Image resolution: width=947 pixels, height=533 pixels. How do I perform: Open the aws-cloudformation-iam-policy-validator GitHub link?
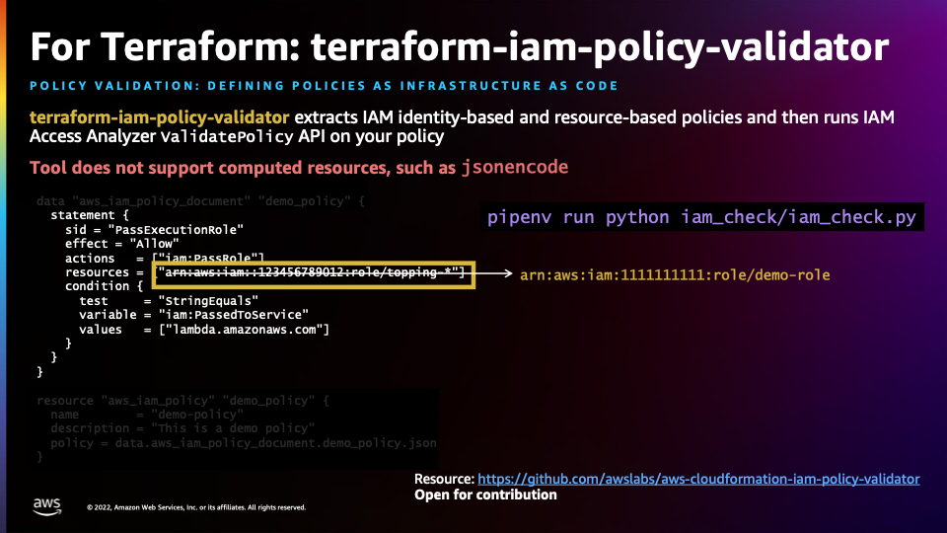click(698, 480)
